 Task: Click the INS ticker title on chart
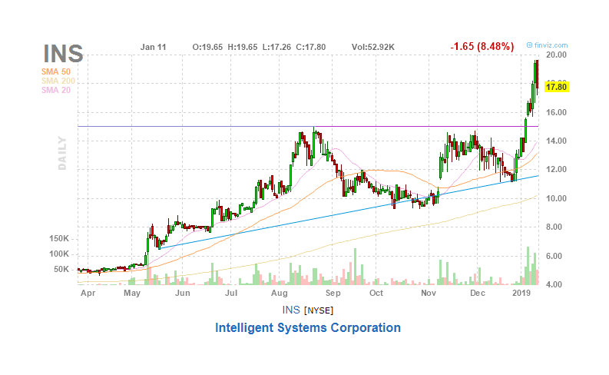pyautogui.click(x=63, y=54)
